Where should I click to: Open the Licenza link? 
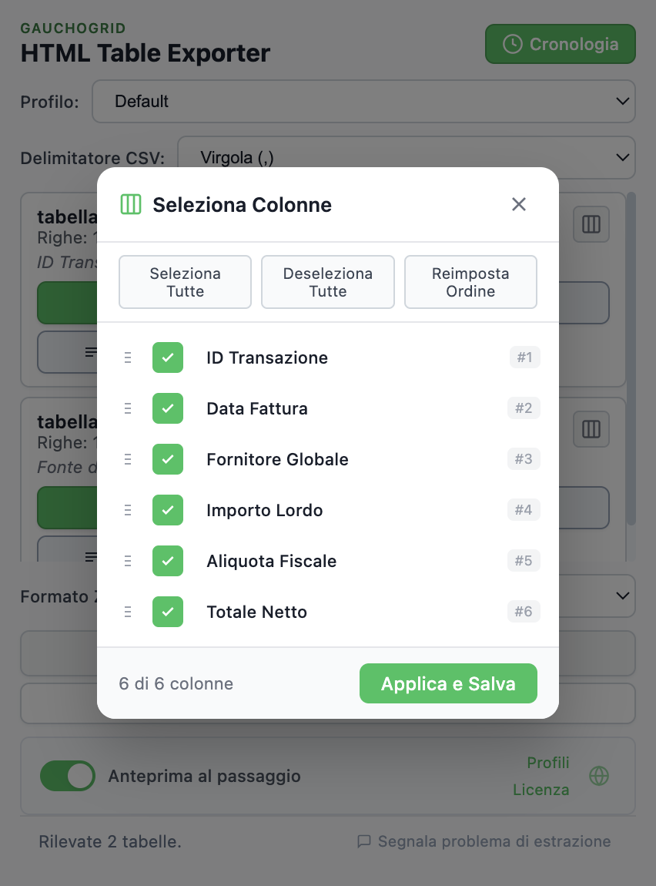point(541,790)
